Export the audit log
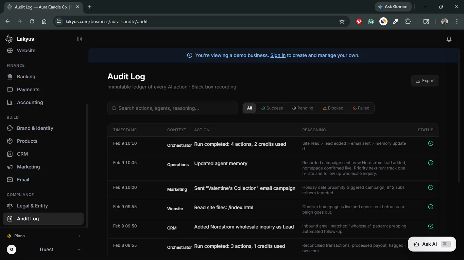Screen dimensions: 464x260 (x=425, y=81)
